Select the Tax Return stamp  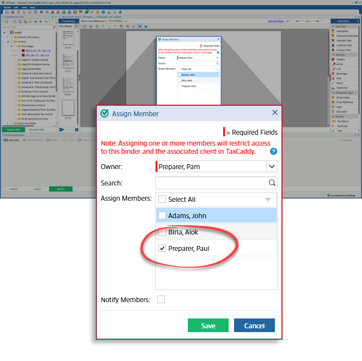click(x=343, y=121)
